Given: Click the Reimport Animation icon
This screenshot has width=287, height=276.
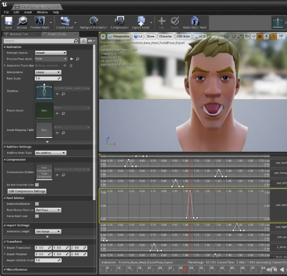Looking at the screenshot, I should [93, 23].
